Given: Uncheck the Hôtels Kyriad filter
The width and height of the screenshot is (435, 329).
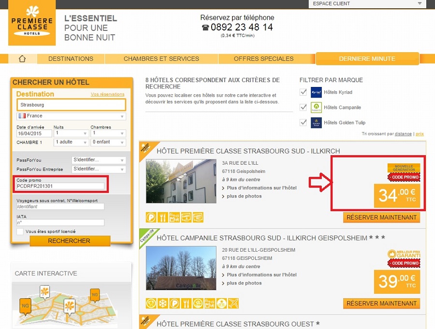Looking at the screenshot, I should click(303, 92).
